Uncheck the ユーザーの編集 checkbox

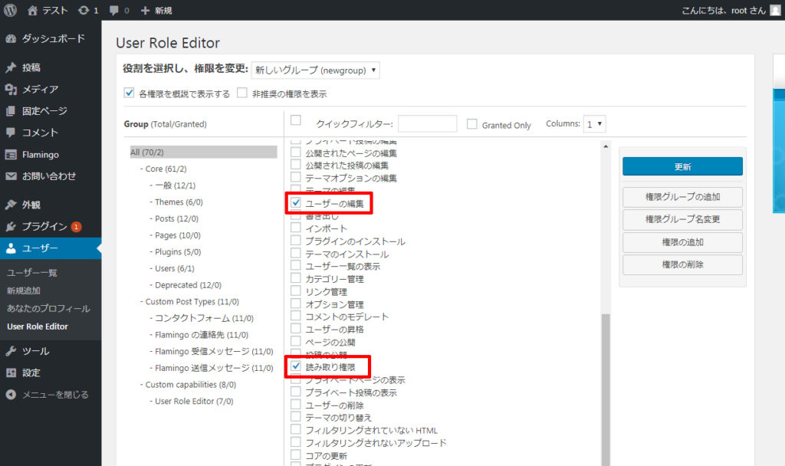tap(296, 203)
